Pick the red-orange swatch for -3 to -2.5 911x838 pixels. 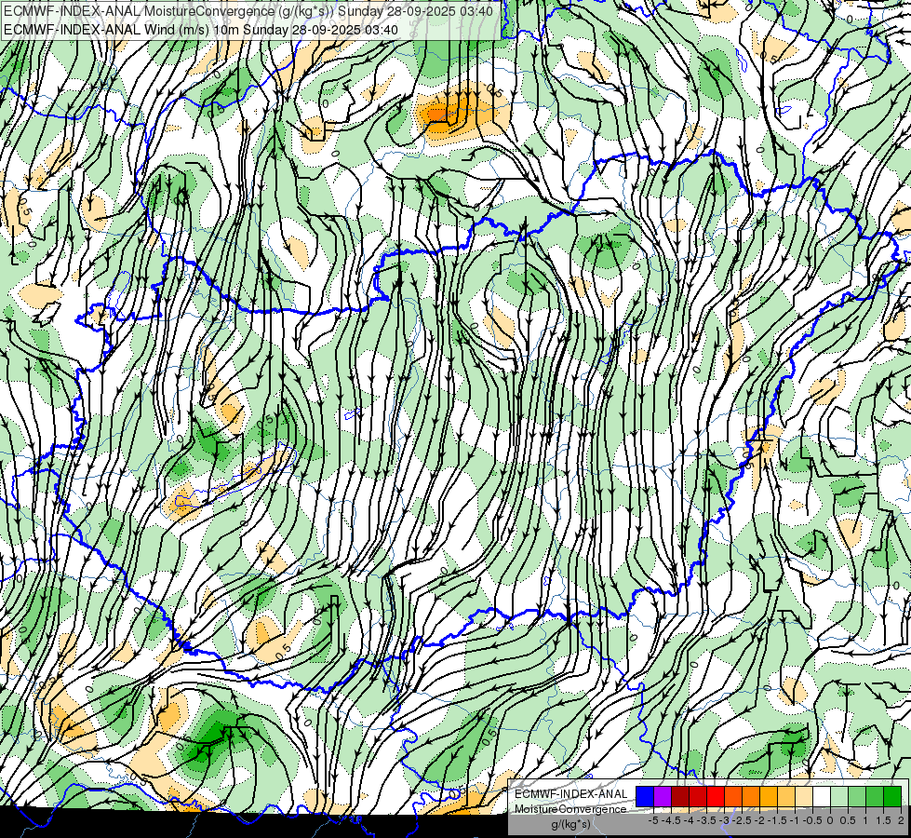click(x=733, y=797)
